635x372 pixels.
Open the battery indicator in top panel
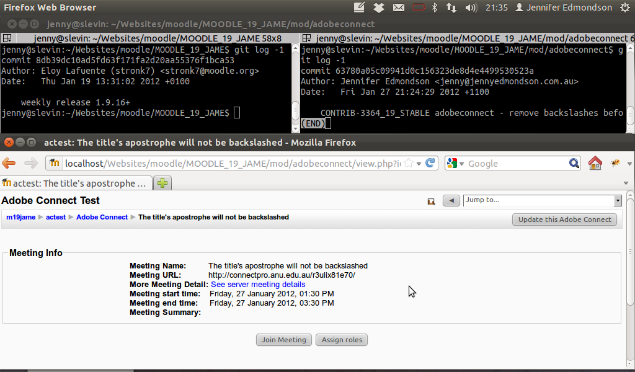click(x=419, y=7)
